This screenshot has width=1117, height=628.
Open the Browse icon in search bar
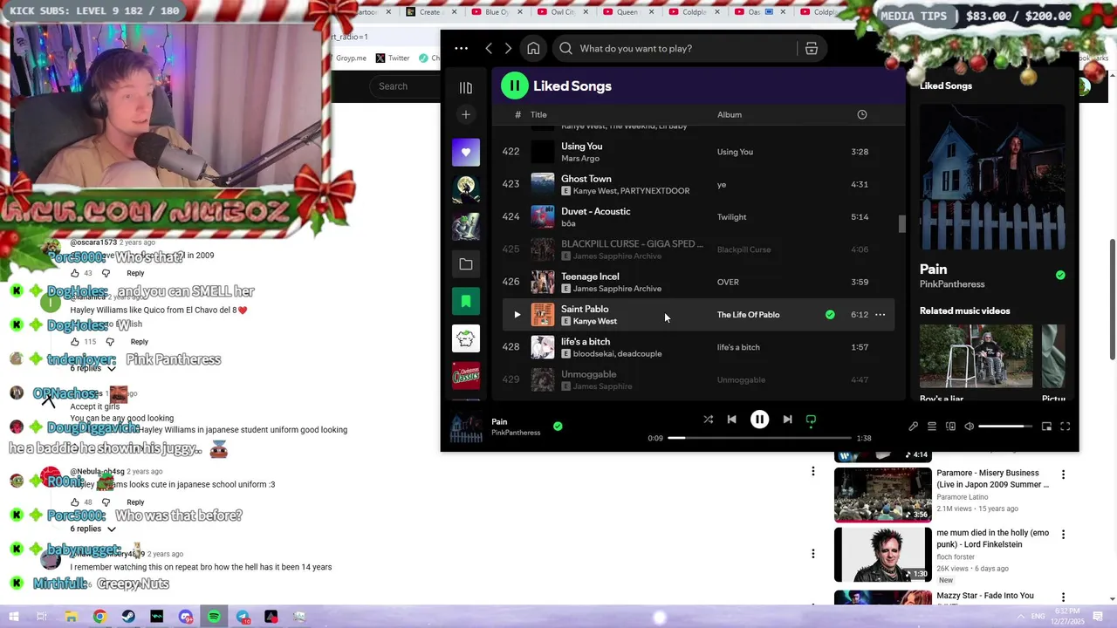point(812,49)
